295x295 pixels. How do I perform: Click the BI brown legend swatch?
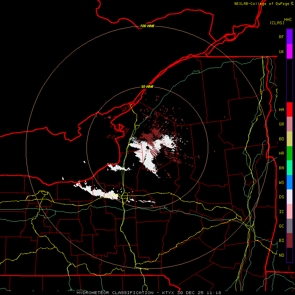pos(289,241)
